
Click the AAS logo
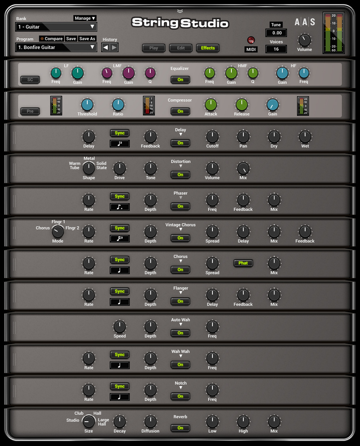click(x=305, y=22)
